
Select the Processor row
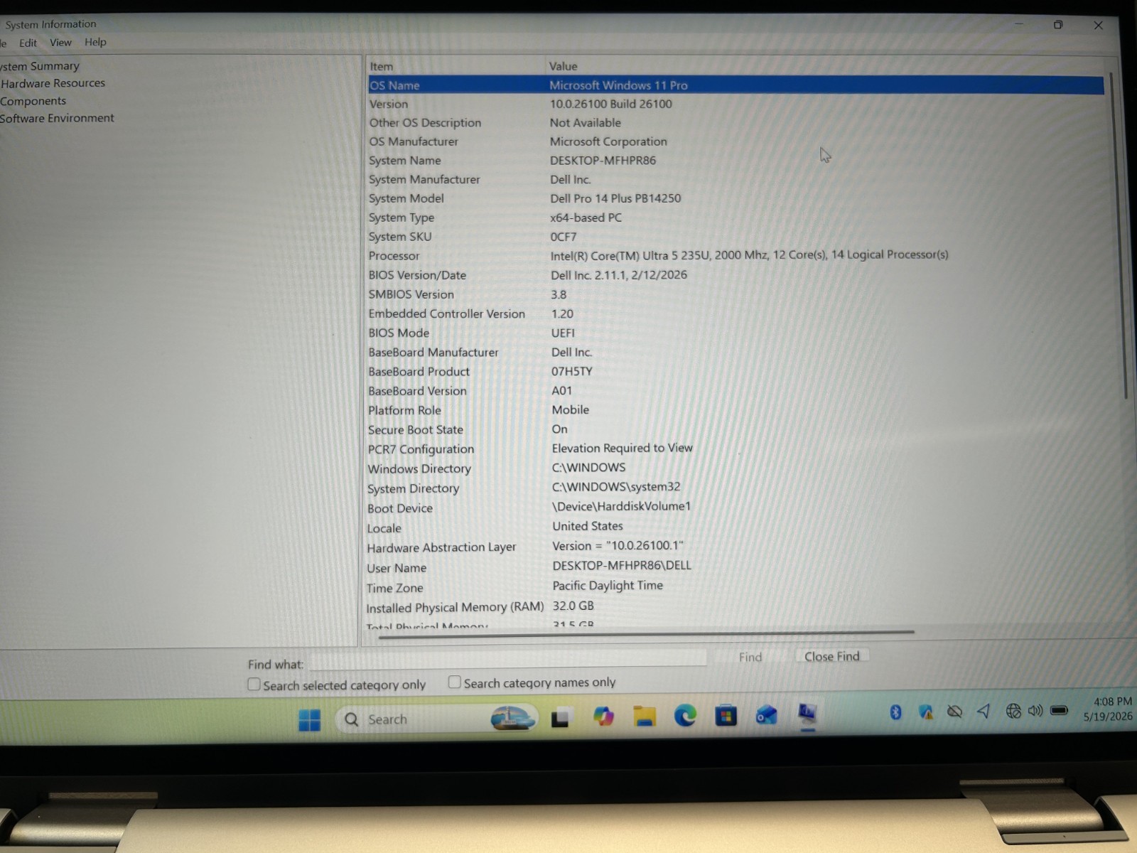click(x=735, y=255)
